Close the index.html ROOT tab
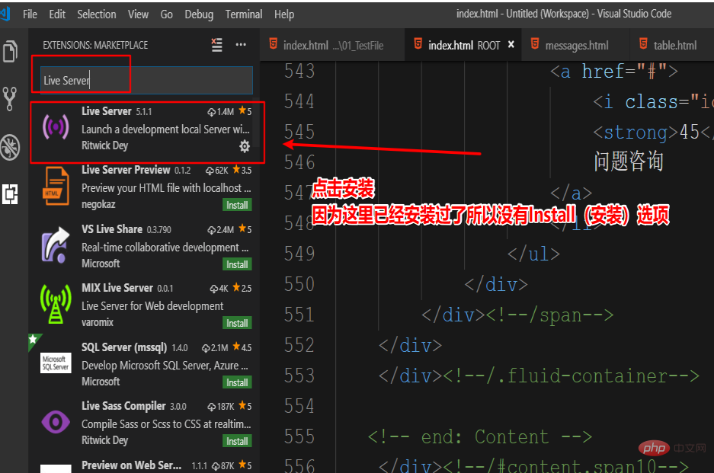This screenshot has height=473, width=714. [x=511, y=44]
